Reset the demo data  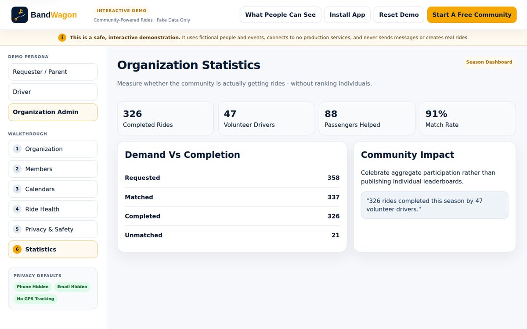pos(399,15)
